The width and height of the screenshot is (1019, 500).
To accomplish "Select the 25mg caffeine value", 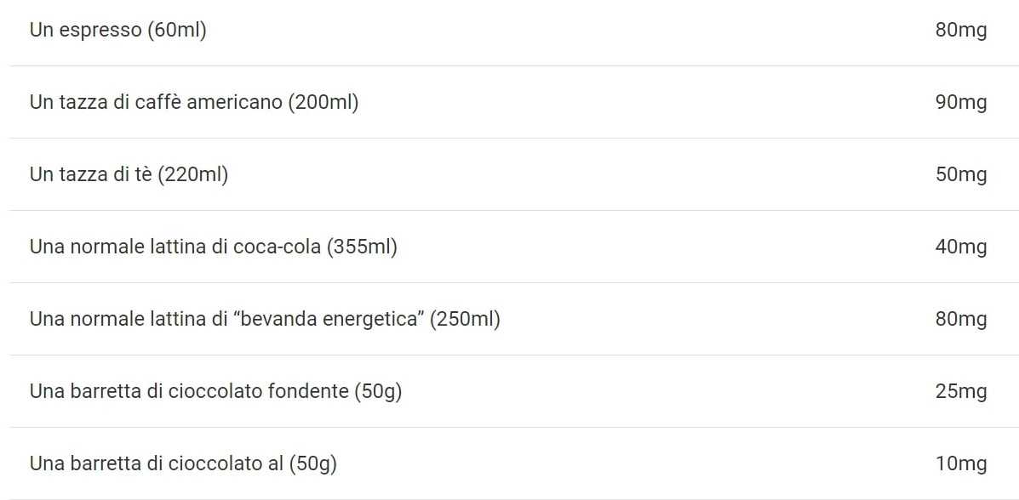I will [960, 392].
